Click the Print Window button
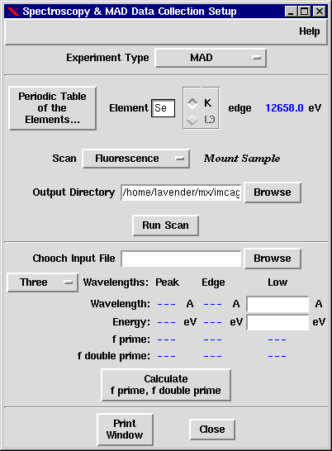This screenshot has width=332, height=451. [125, 430]
